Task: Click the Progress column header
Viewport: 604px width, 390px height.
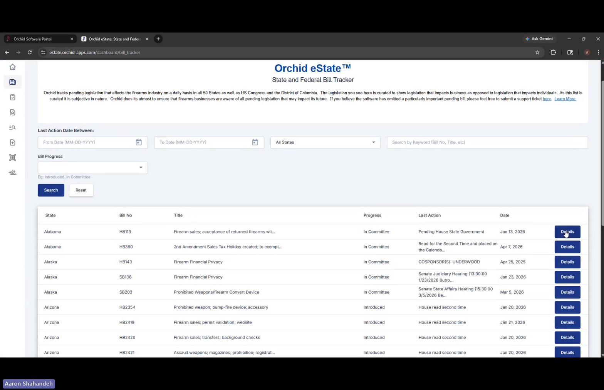Action: pos(372,215)
